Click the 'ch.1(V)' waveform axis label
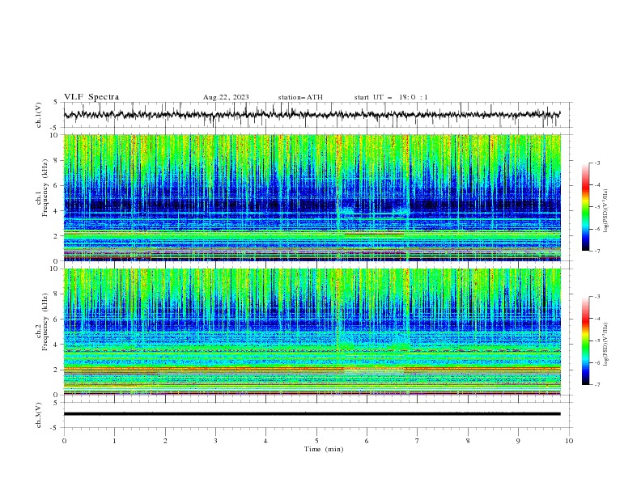This screenshot has width=641, height=495. pyautogui.click(x=39, y=115)
